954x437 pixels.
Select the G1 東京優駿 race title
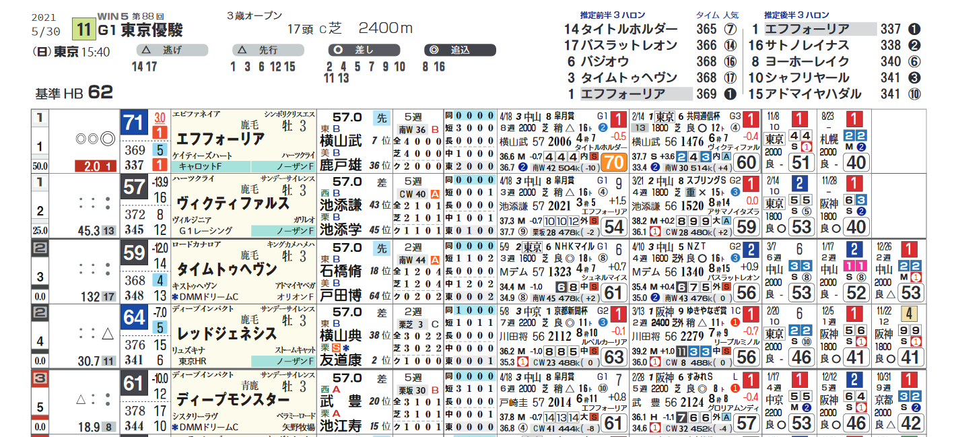[x=141, y=30]
